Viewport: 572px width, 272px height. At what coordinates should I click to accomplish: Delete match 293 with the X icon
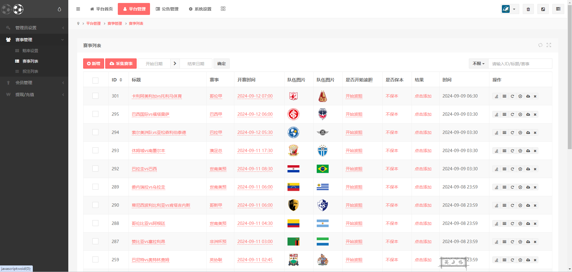(x=535, y=151)
